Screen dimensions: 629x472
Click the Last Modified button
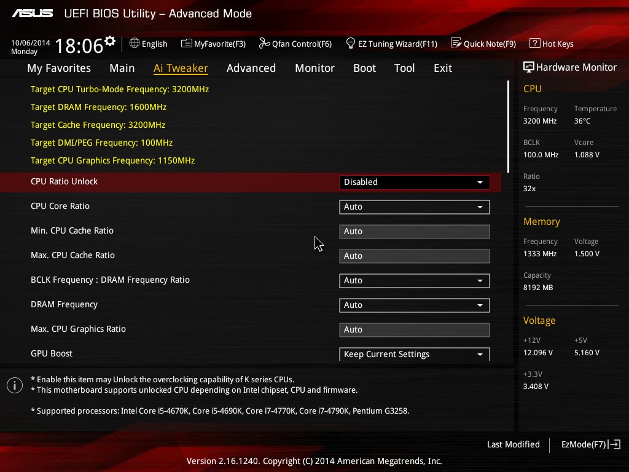(x=514, y=444)
